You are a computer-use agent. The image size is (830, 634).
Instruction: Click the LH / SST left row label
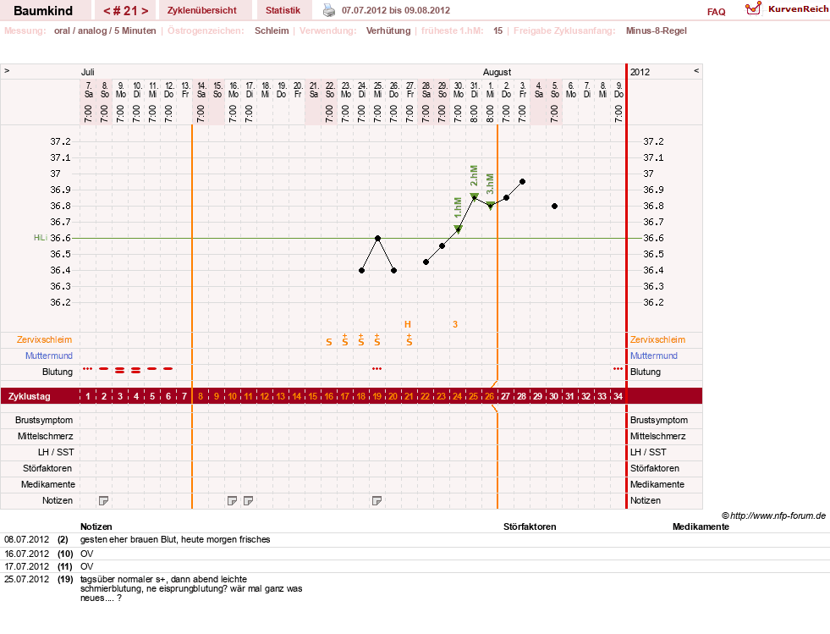point(56,452)
